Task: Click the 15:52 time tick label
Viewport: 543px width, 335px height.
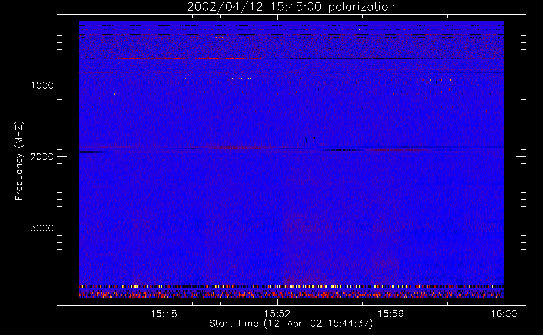Action: click(277, 314)
